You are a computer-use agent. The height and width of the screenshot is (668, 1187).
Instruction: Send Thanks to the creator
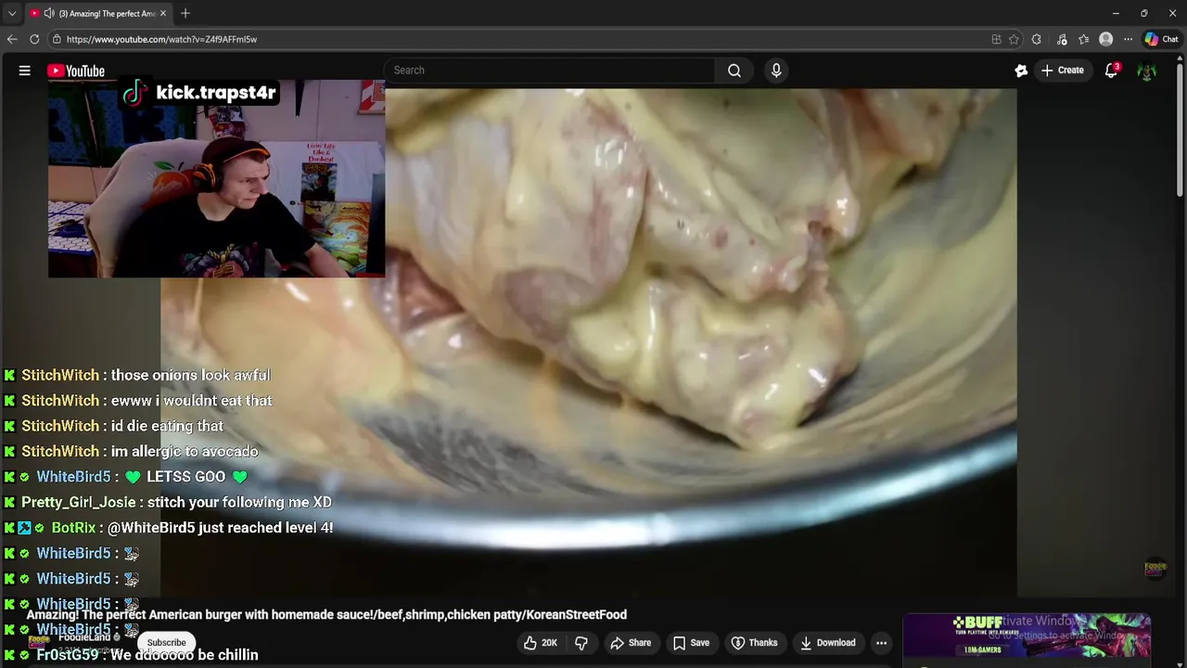tap(754, 642)
